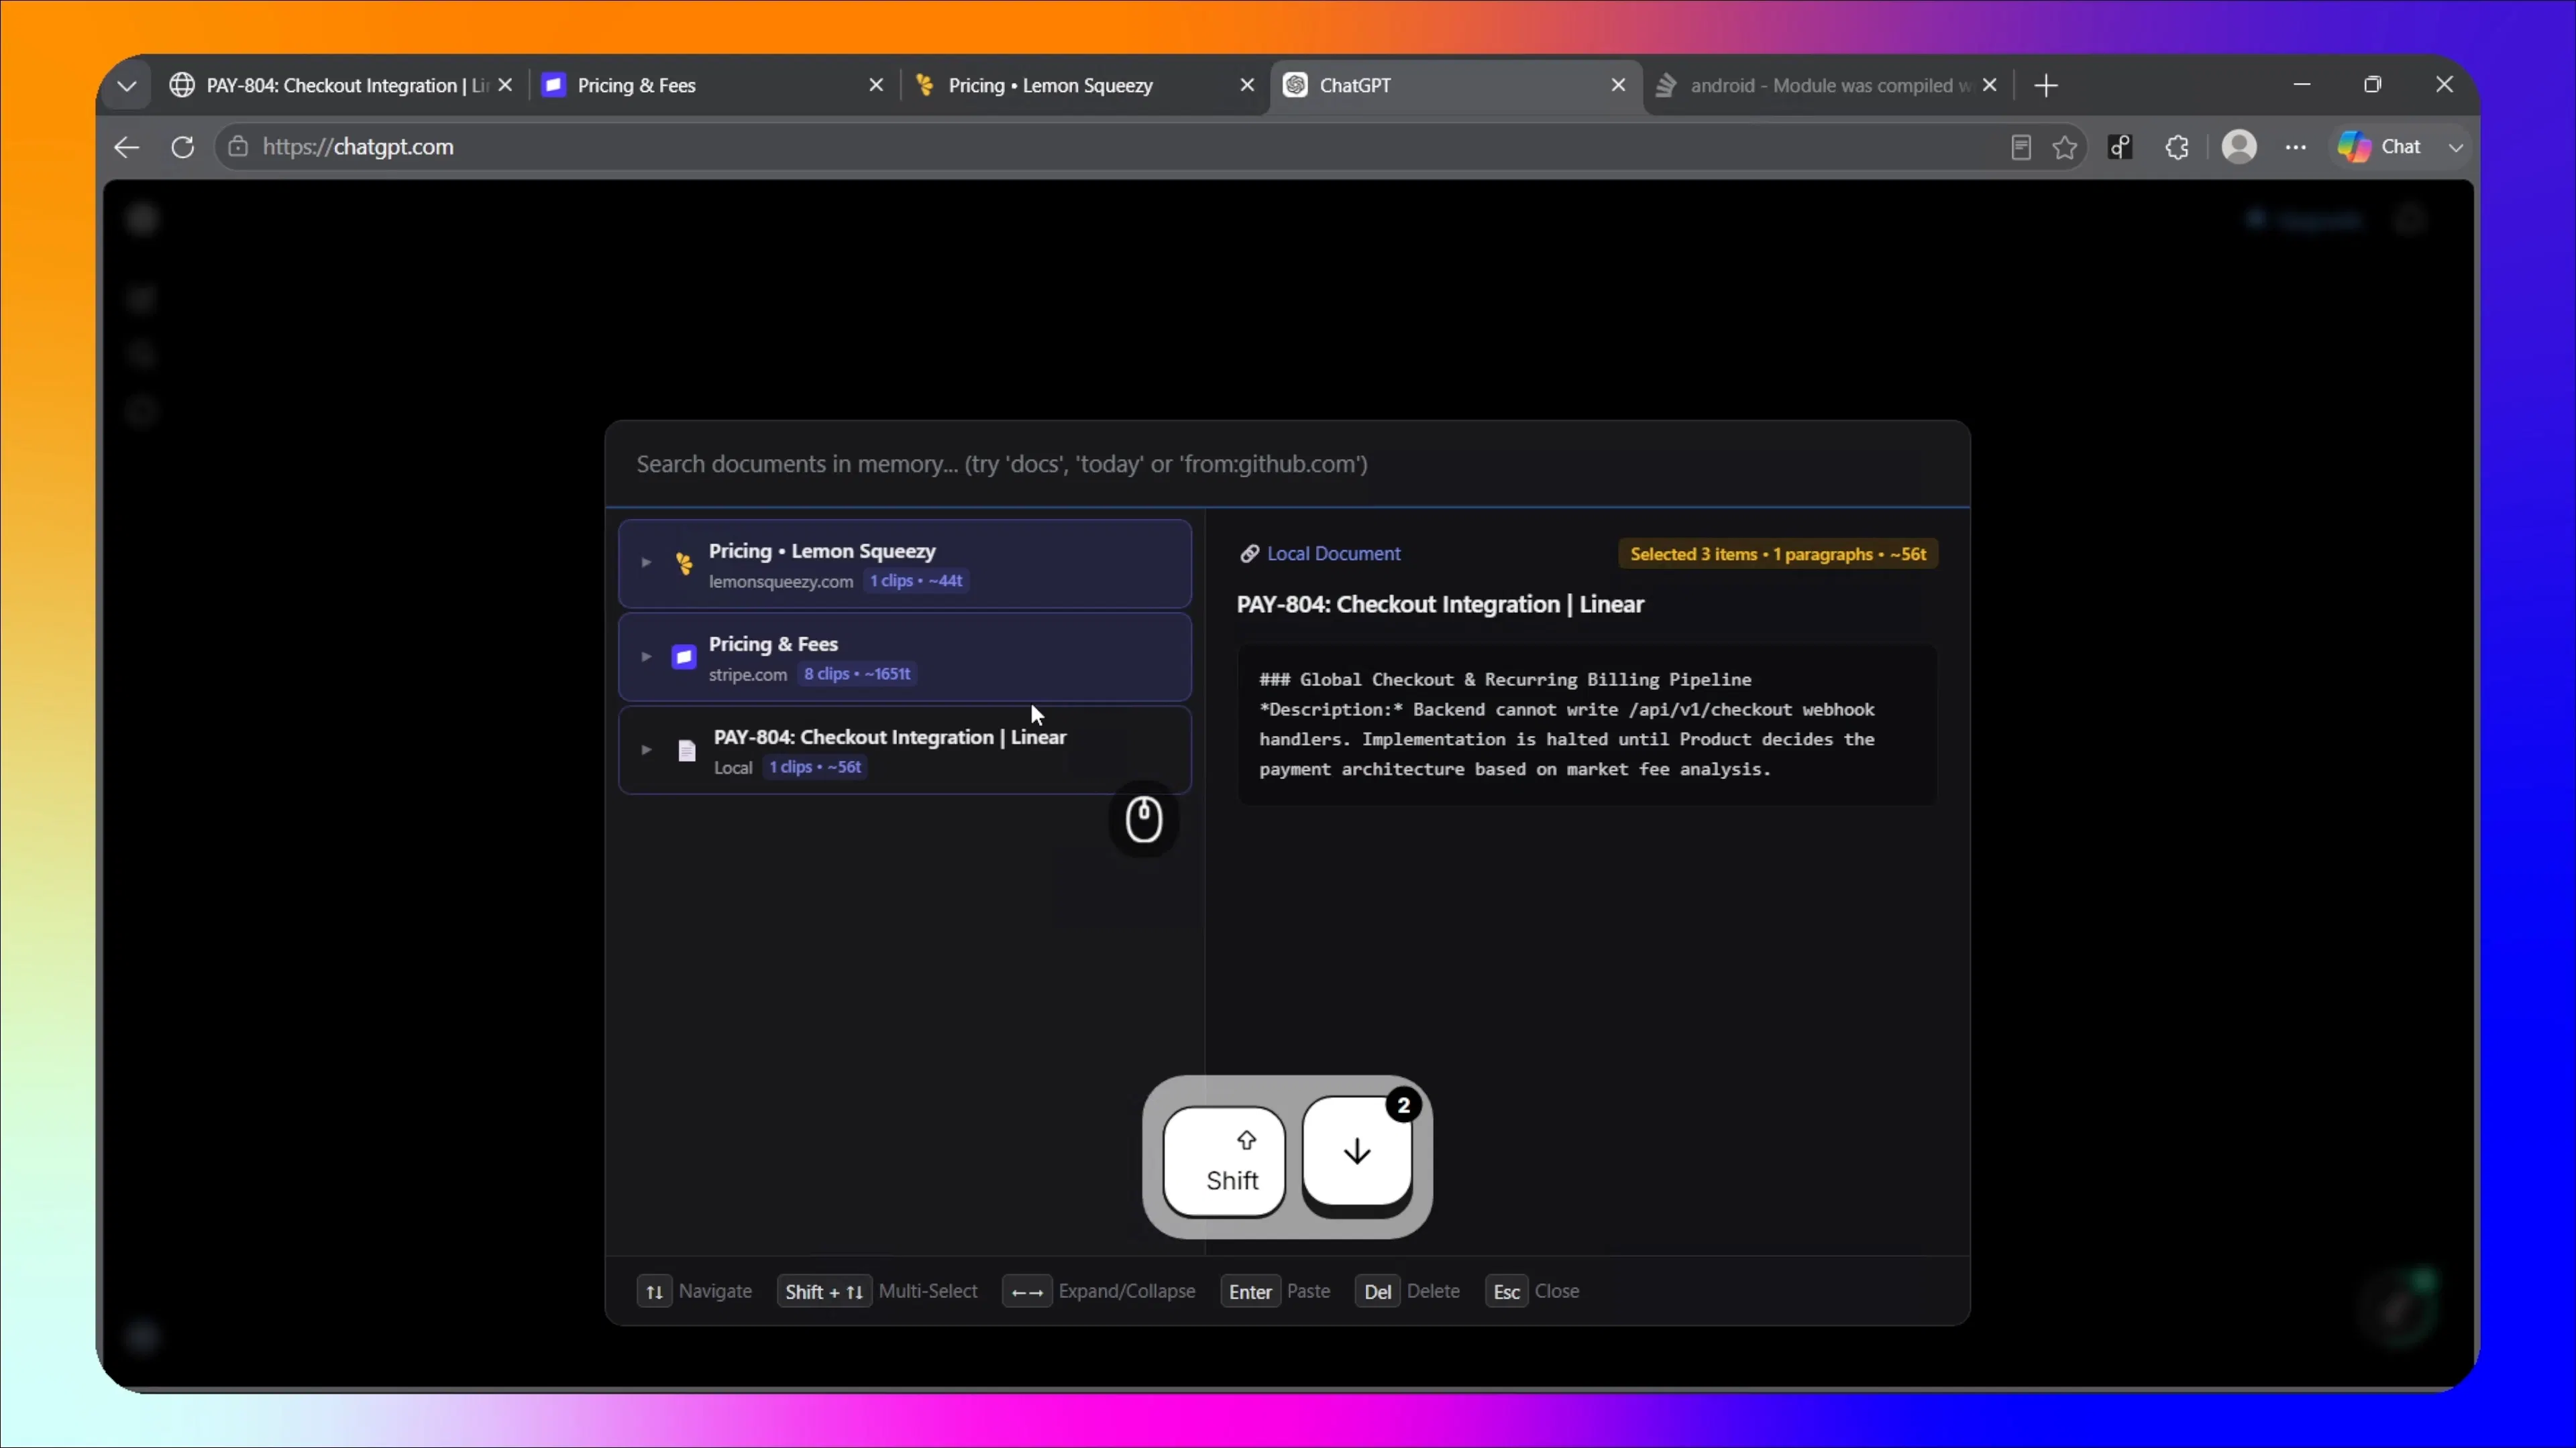
Task: Select the ChatGPT browser tab
Action: click(1455, 86)
